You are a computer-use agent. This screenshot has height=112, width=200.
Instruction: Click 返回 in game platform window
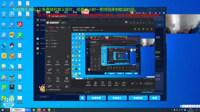point(154,98)
